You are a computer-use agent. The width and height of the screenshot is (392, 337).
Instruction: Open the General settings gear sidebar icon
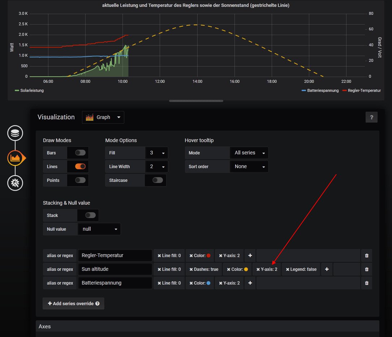15,183
